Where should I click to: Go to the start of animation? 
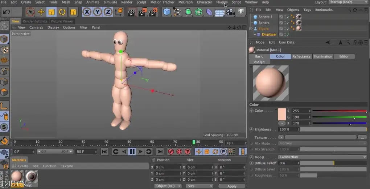pos(104,152)
